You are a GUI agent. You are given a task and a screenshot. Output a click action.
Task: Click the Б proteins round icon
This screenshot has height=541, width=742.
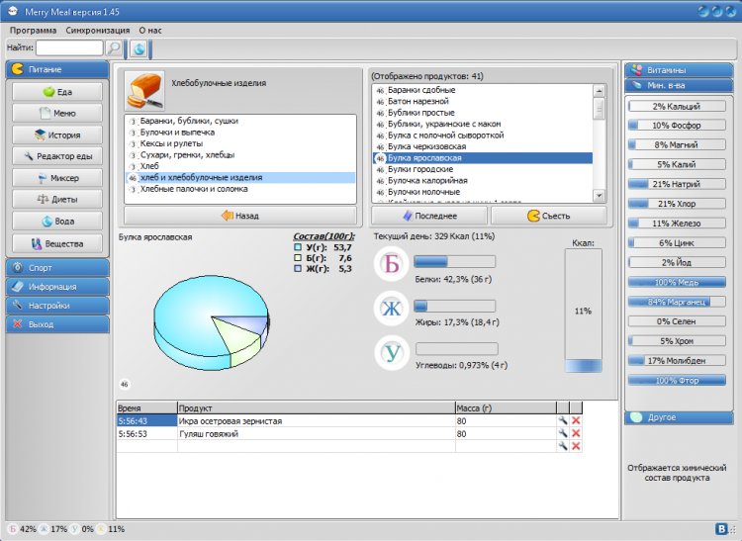[x=392, y=264]
